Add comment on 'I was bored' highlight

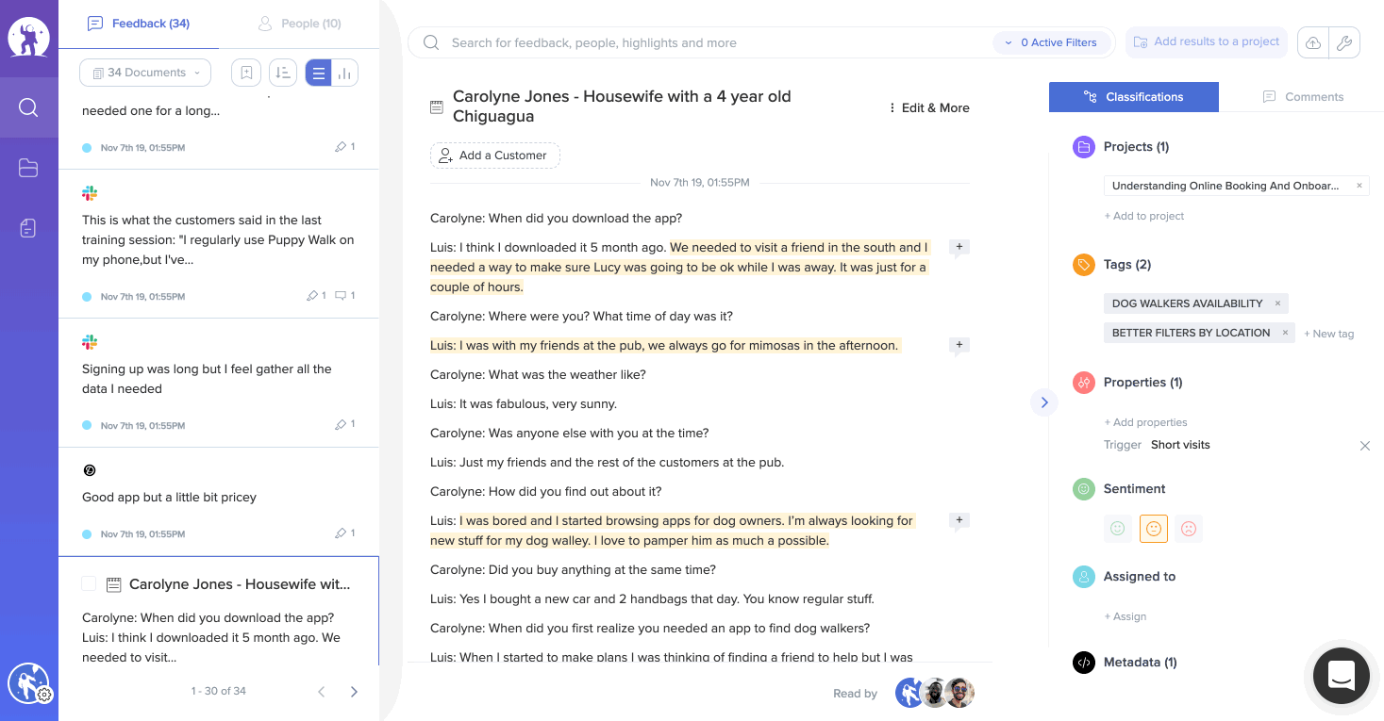pyautogui.click(x=959, y=521)
